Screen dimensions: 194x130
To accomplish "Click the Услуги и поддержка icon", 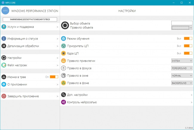I will coord(4,27).
